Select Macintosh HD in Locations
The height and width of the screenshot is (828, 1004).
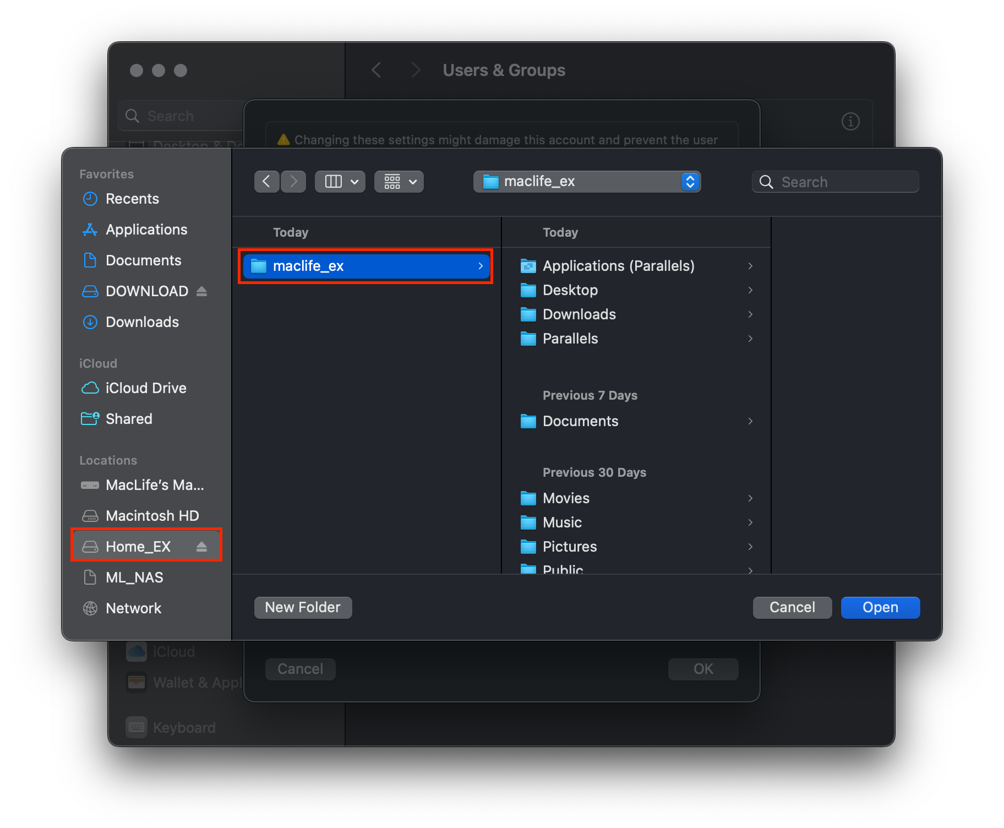pos(152,516)
